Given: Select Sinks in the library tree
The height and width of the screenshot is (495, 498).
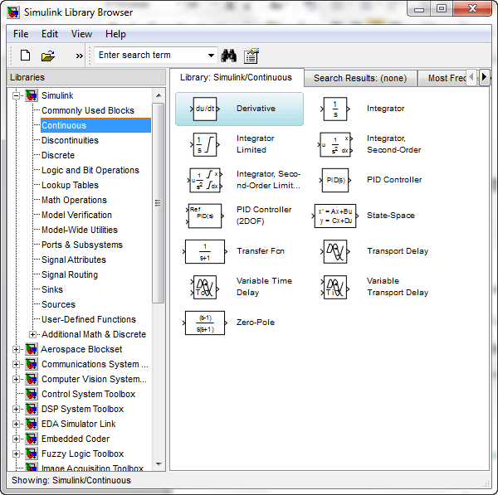Looking at the screenshot, I should 52,289.
